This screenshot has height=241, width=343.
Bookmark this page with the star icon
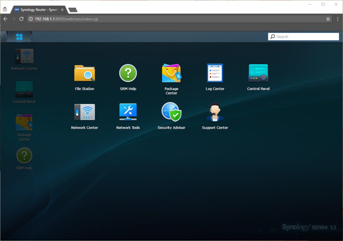pos(328,19)
